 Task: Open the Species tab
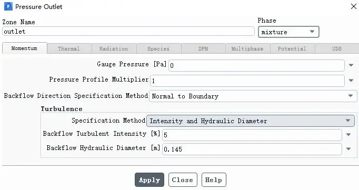158,48
